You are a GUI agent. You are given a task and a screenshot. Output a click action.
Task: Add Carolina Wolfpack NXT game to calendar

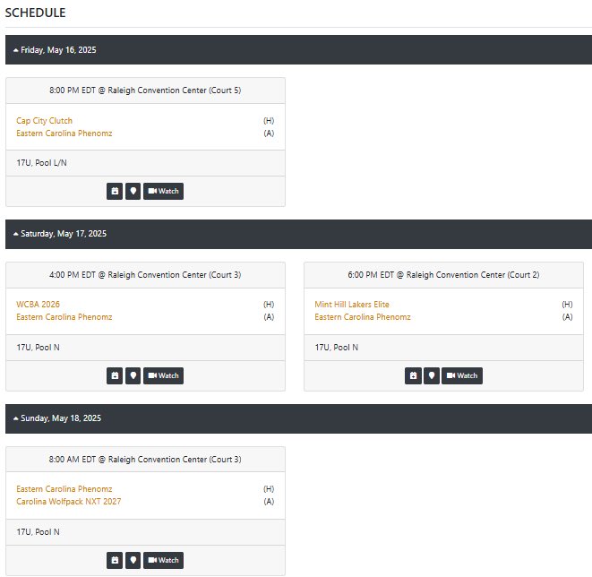pyautogui.click(x=115, y=560)
